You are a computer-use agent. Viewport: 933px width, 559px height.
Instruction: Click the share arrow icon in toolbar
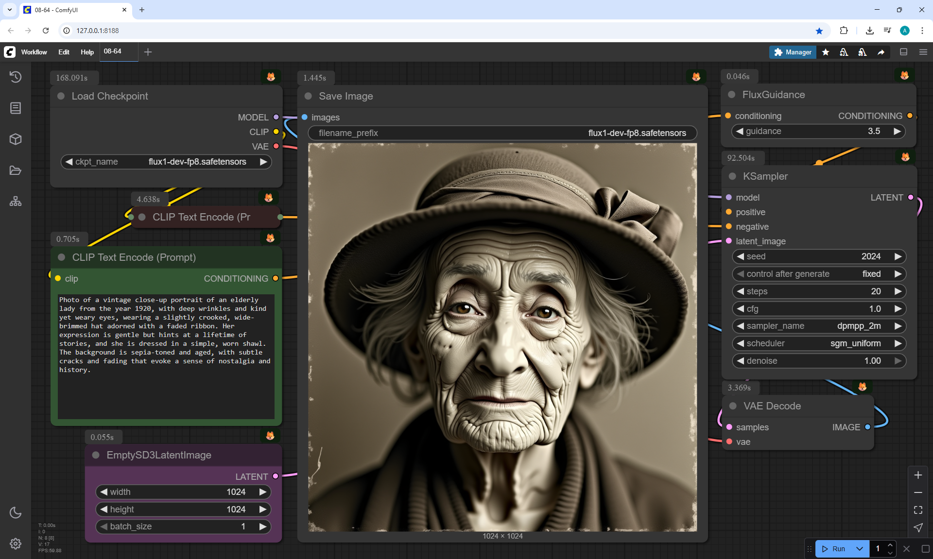(x=881, y=52)
